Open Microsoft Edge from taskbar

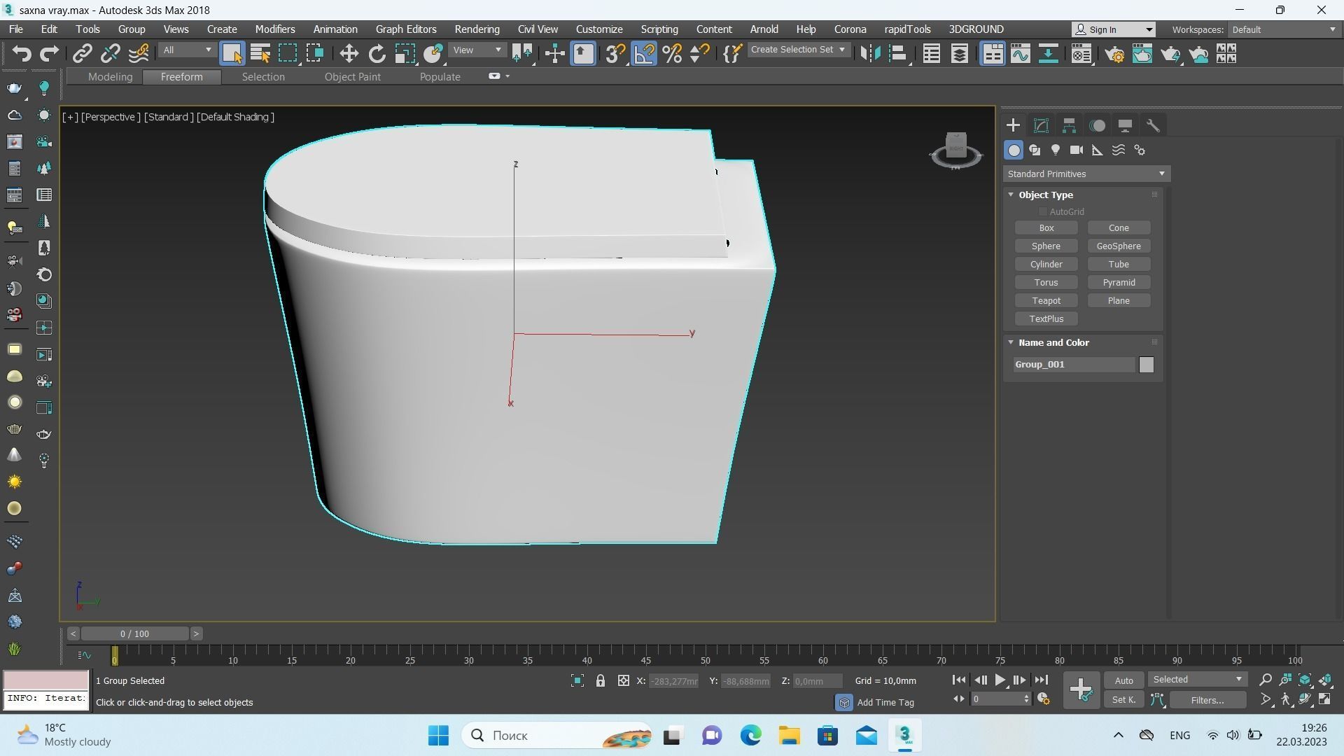pos(750,736)
